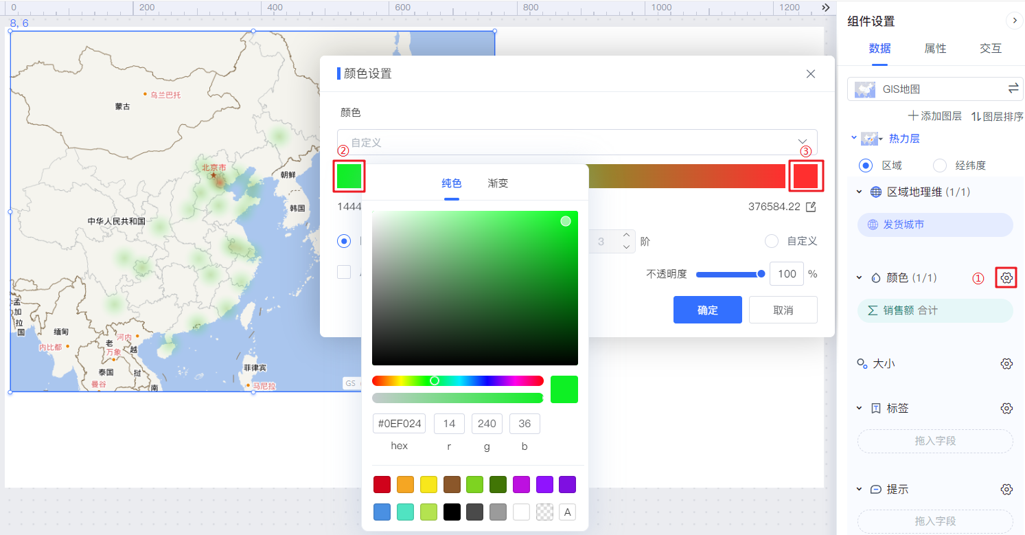Open the 自定义 color scheme dropdown
Image resolution: width=1025 pixels, height=535 pixels.
click(x=577, y=142)
